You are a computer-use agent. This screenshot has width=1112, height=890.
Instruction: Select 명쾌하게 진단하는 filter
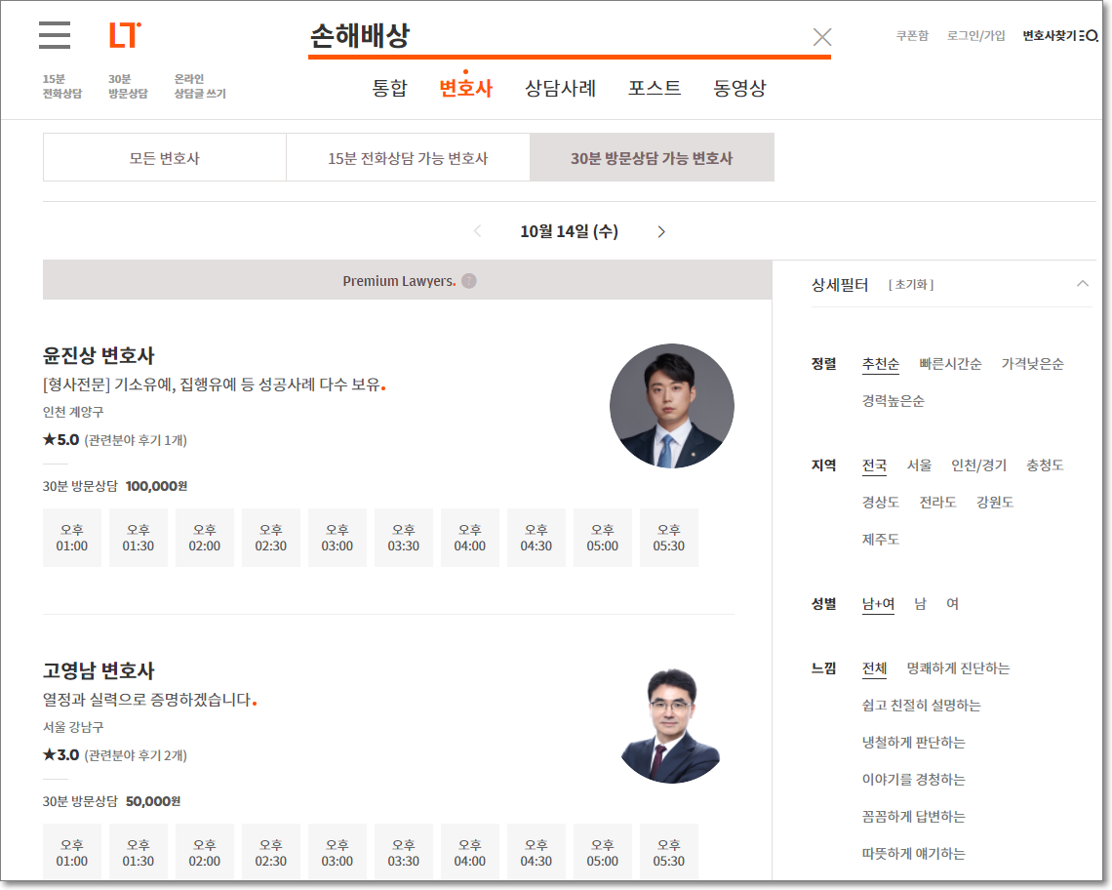click(x=958, y=668)
